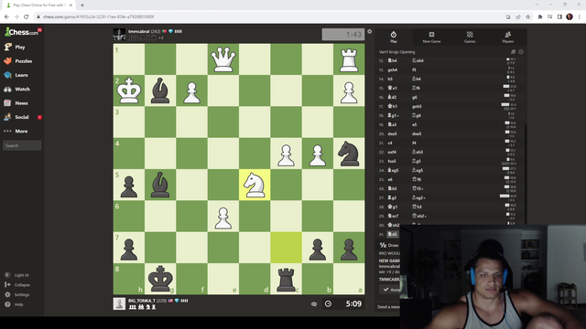Jump to move 31 Nd5 in move list
The image size is (586, 329).
coord(392,234)
